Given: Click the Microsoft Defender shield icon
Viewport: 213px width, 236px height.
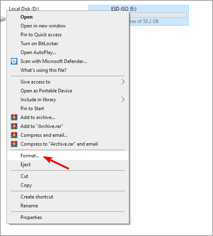Looking at the screenshot, I should coord(14,61).
